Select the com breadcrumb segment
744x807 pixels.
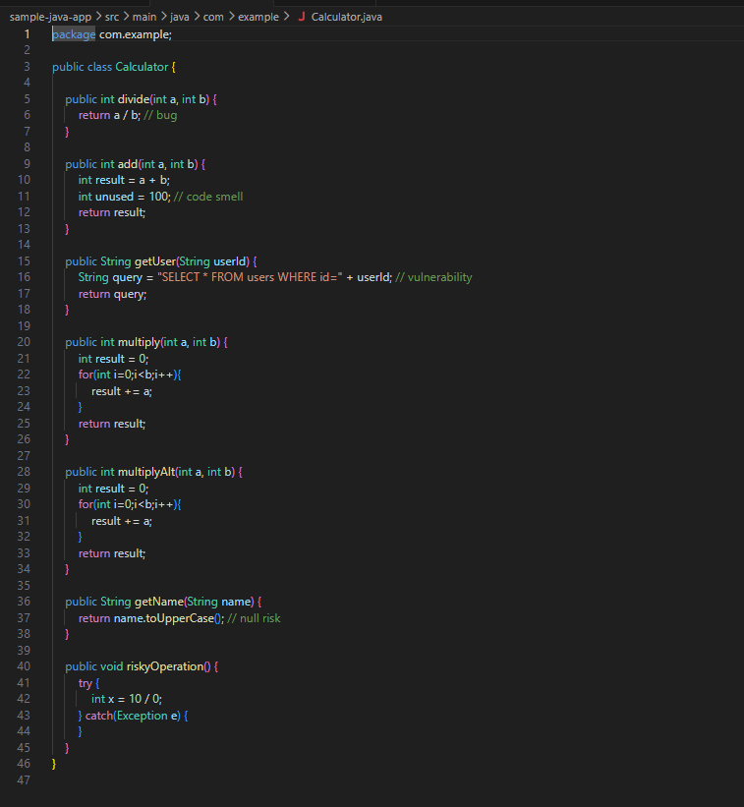point(213,17)
